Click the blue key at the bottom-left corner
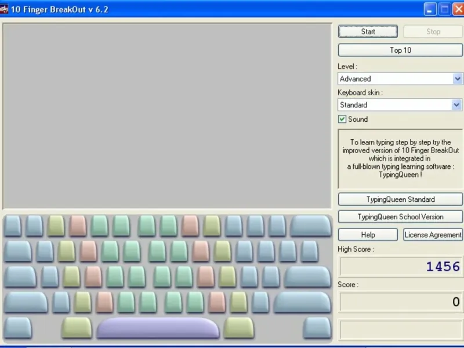 [18, 328]
